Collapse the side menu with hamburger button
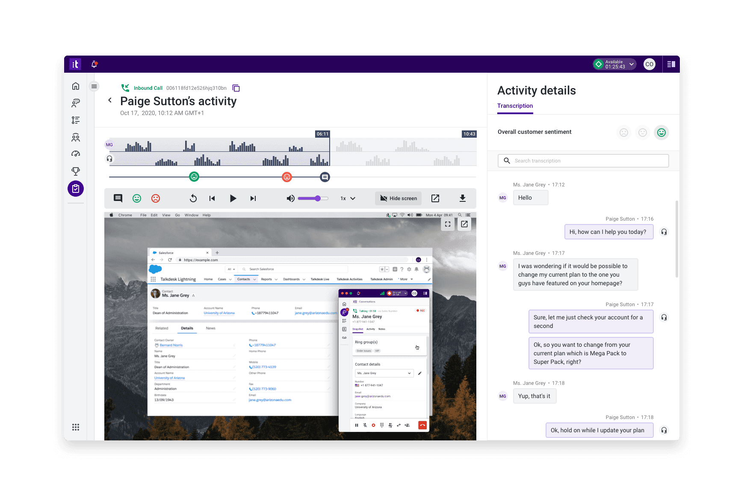Viewport: 744px width, 496px height. pos(94,86)
